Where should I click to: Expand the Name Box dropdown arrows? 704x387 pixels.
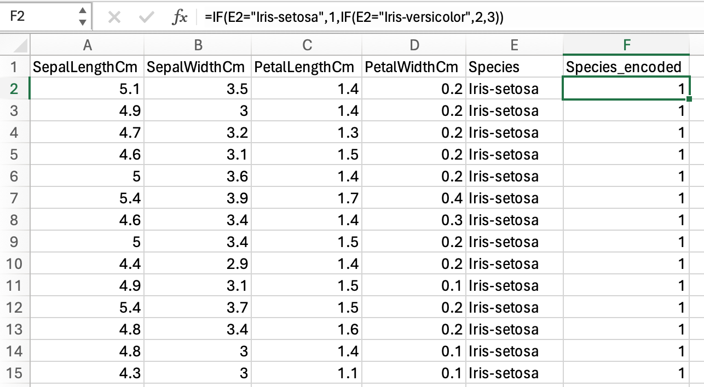click(x=82, y=17)
